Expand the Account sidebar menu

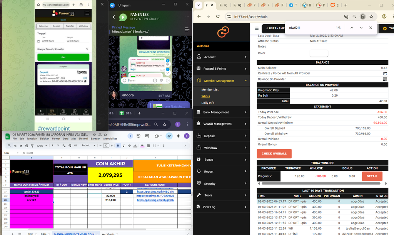pyautogui.click(x=221, y=57)
